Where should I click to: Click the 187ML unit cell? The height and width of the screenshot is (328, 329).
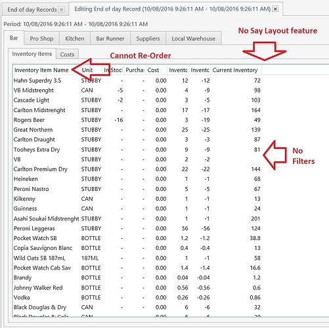coord(90,258)
